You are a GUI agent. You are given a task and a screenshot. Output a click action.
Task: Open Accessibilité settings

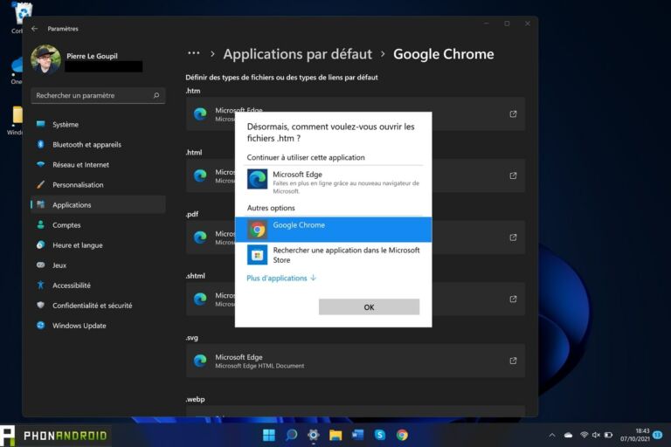pos(98,285)
